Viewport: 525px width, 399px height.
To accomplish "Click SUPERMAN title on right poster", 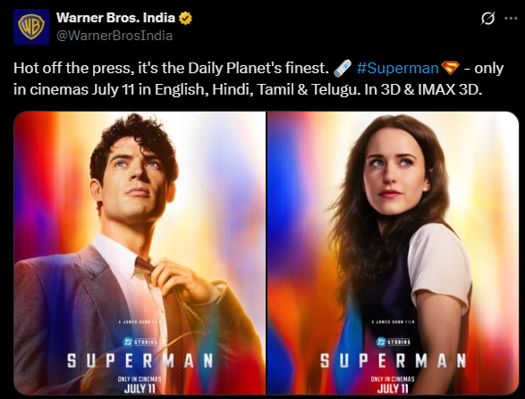I will pos(394,361).
